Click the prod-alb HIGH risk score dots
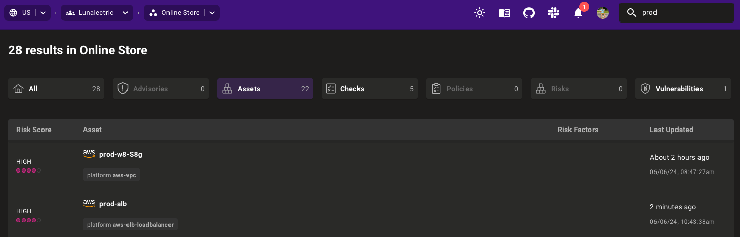Viewport: 740px width, 237px height. (x=29, y=220)
